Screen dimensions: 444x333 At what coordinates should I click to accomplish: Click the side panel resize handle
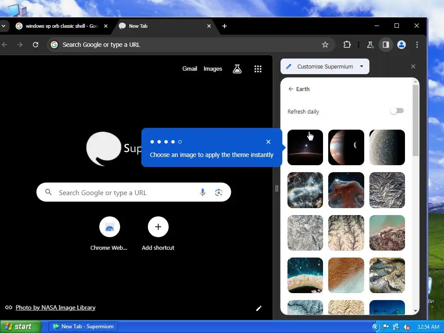(x=277, y=188)
